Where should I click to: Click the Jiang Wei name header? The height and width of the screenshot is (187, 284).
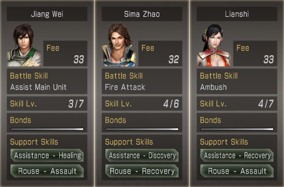[47, 14]
